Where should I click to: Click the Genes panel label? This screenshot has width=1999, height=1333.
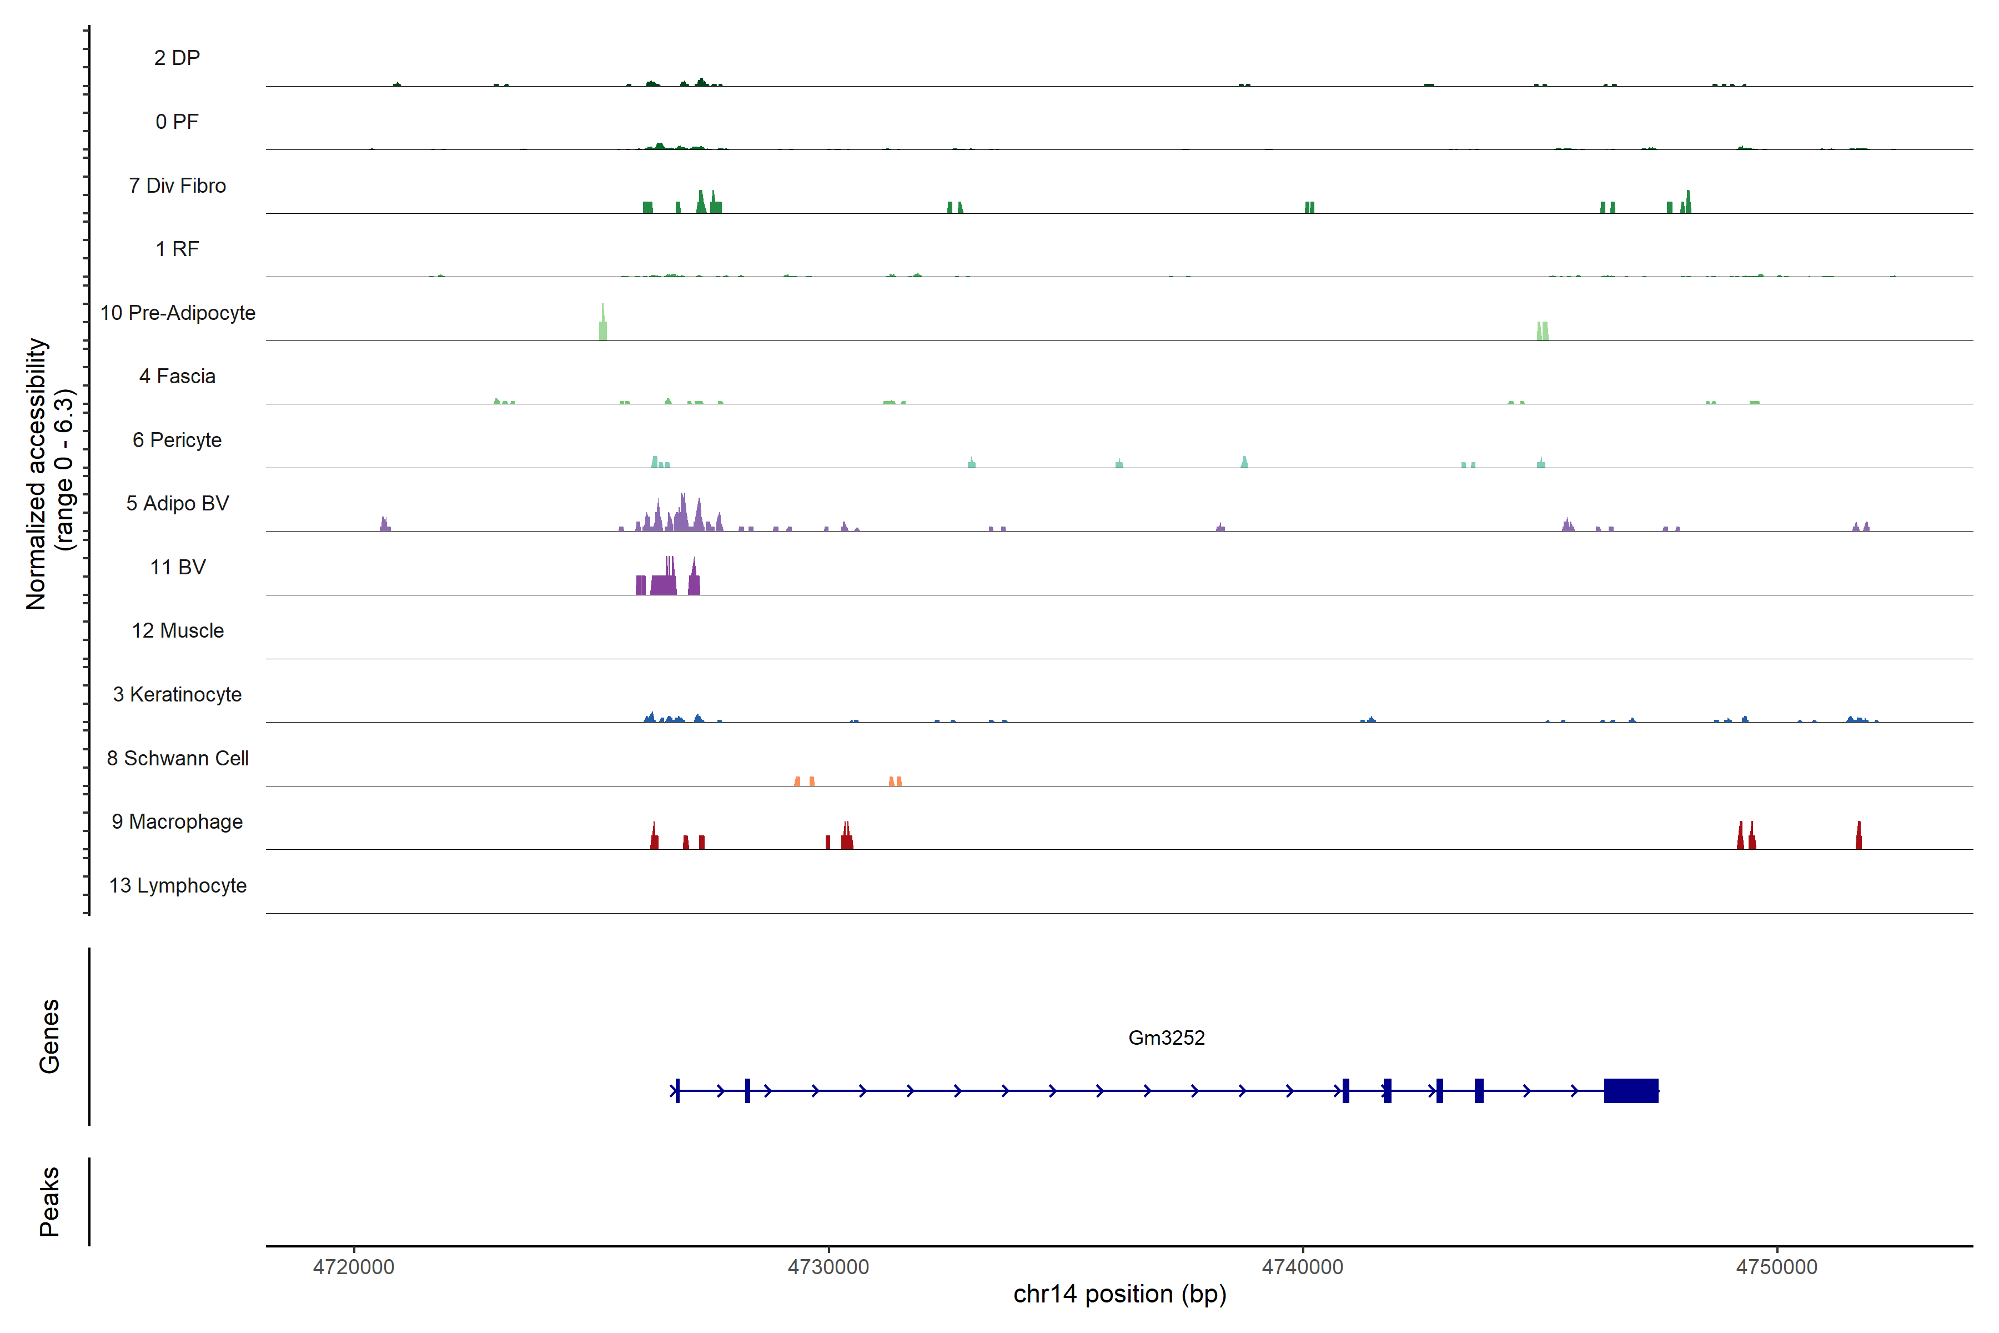click(49, 1035)
